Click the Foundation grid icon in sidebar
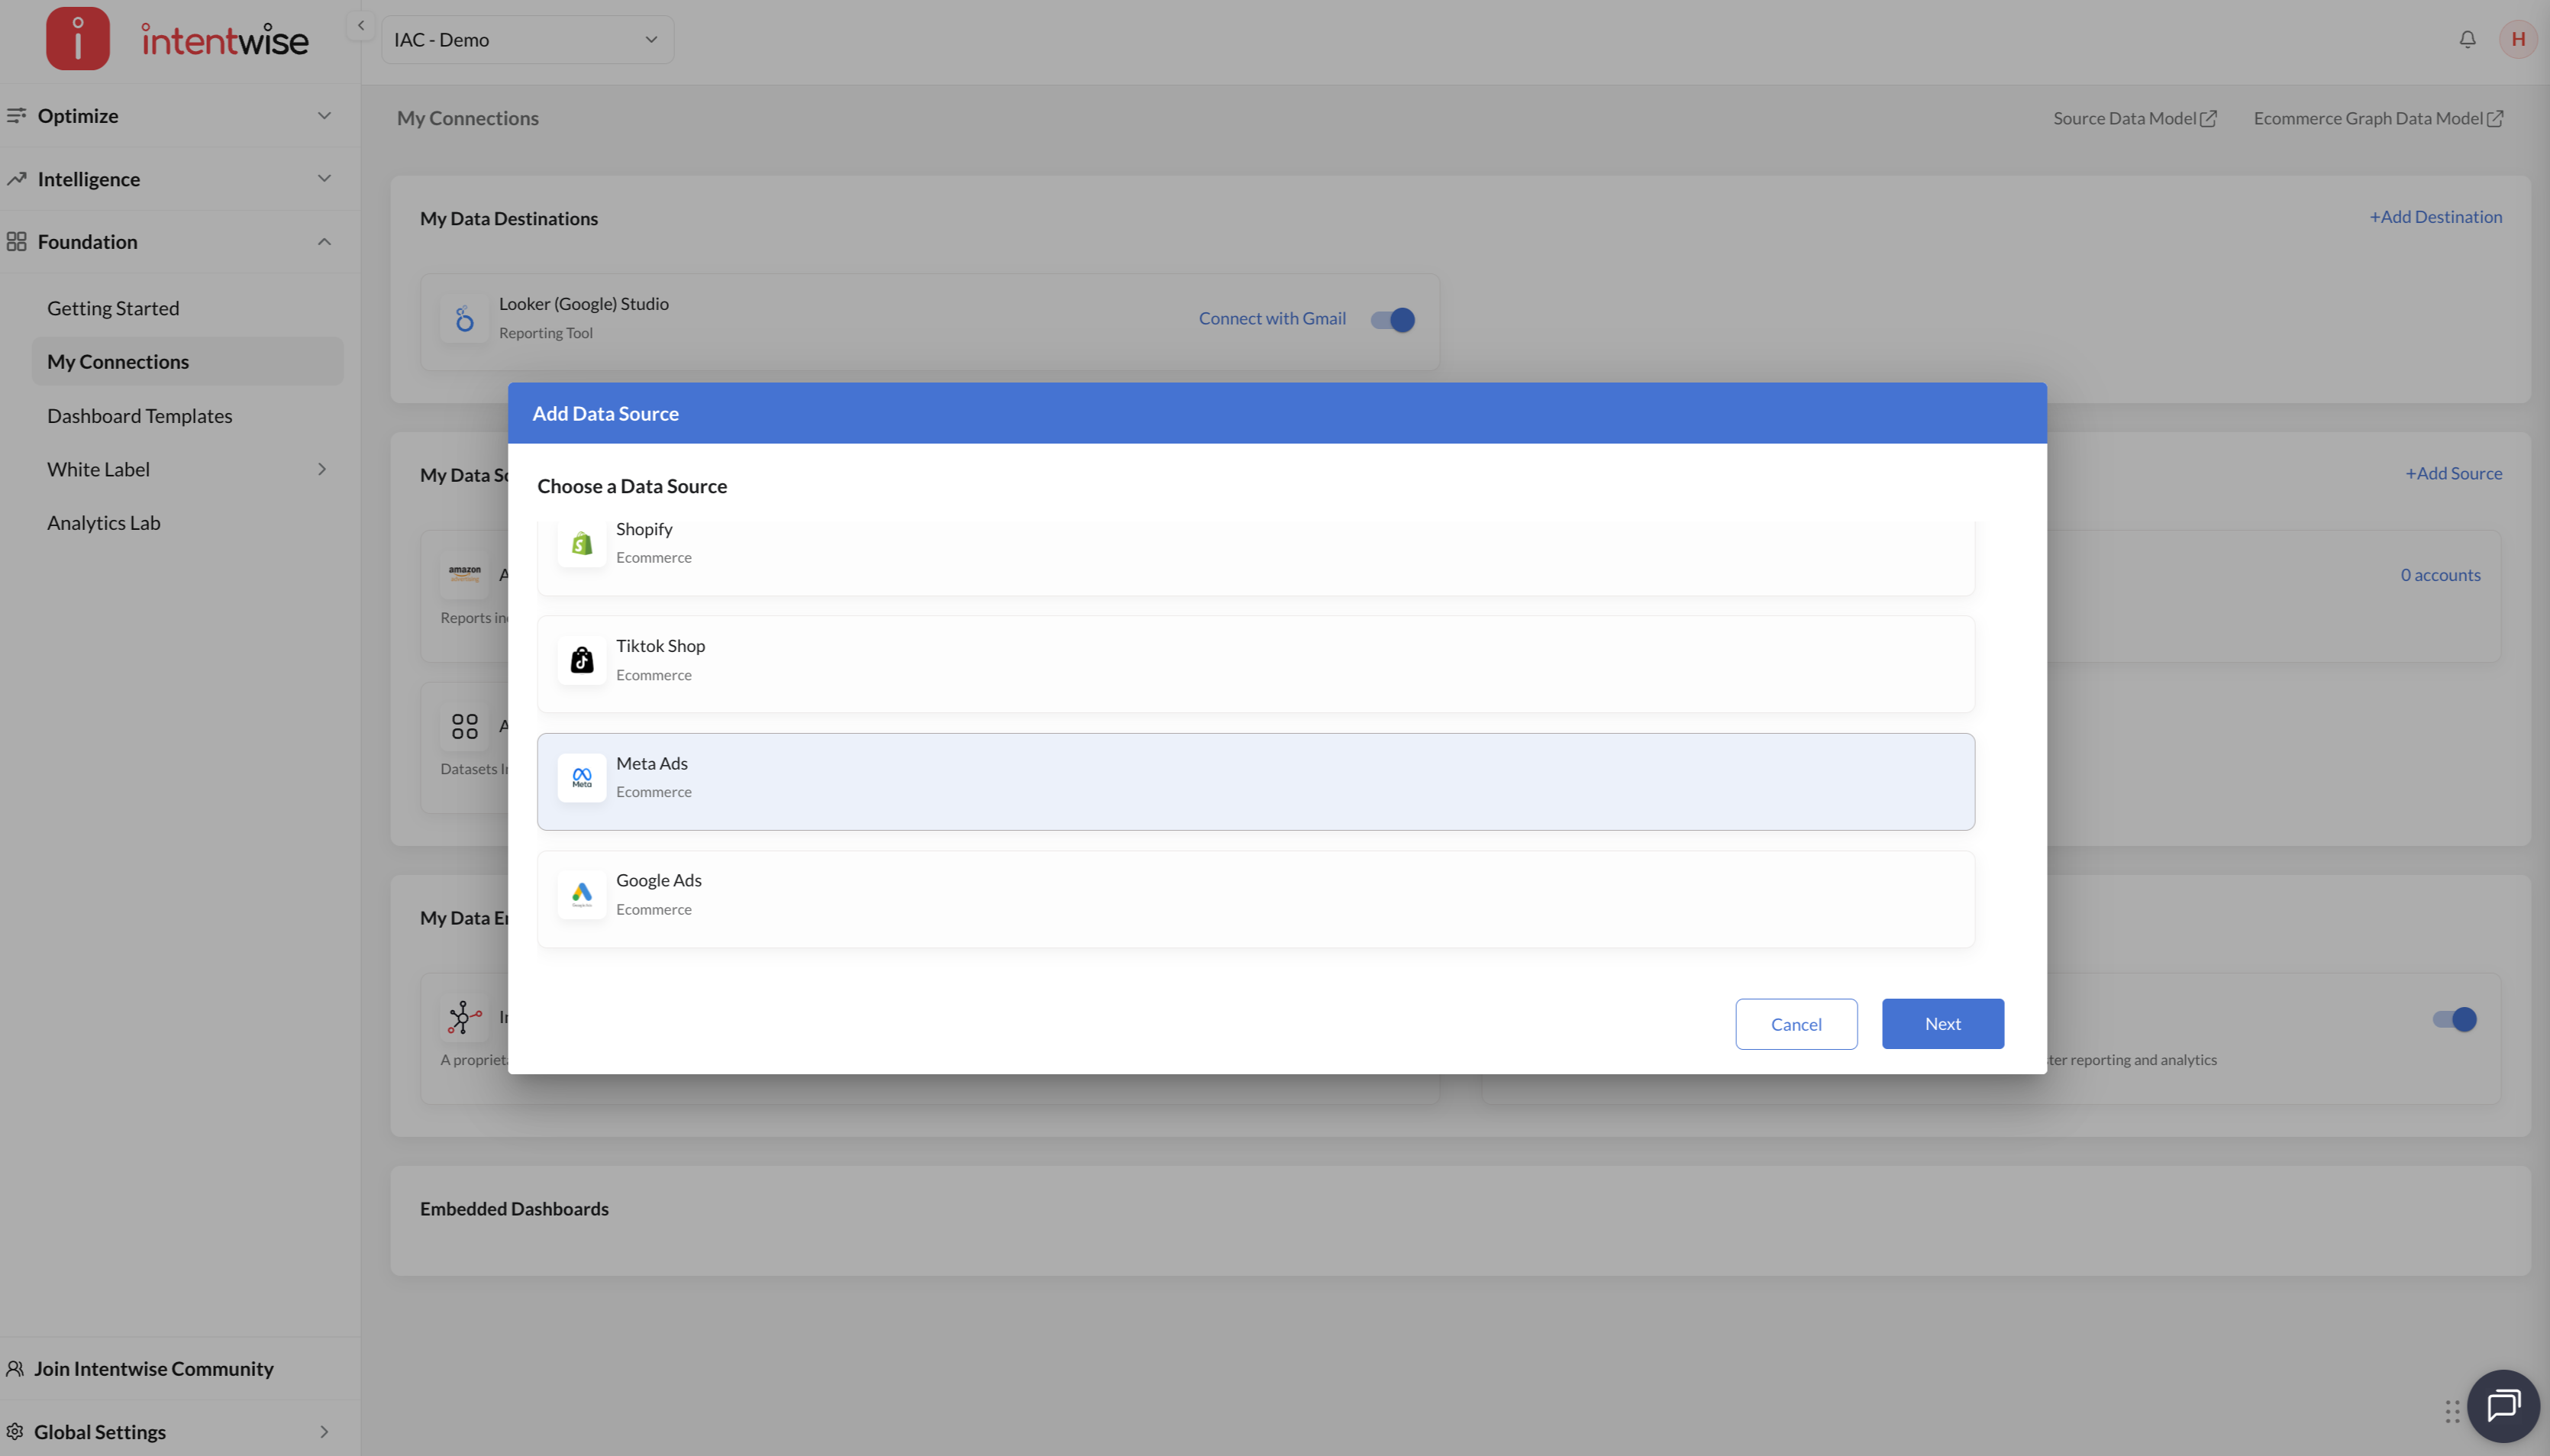This screenshot has height=1456, width=2550. (16, 242)
